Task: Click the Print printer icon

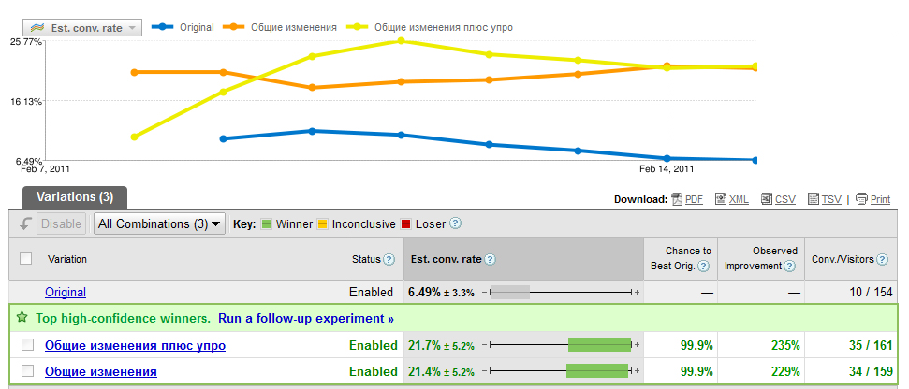Action: (x=861, y=199)
